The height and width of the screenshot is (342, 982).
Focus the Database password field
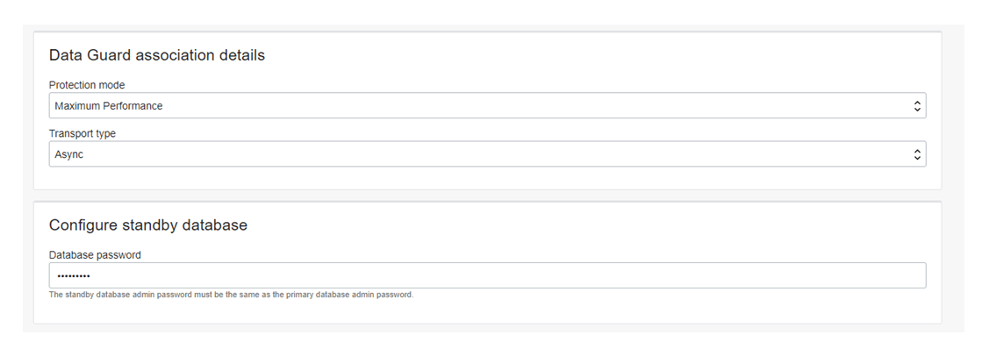point(487,275)
